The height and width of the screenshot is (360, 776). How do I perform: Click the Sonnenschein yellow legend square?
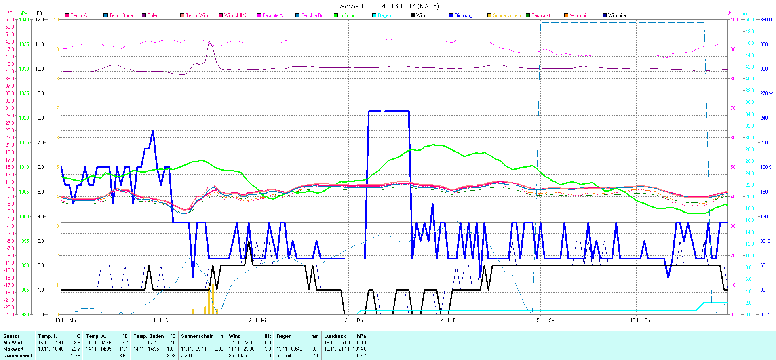click(x=489, y=15)
